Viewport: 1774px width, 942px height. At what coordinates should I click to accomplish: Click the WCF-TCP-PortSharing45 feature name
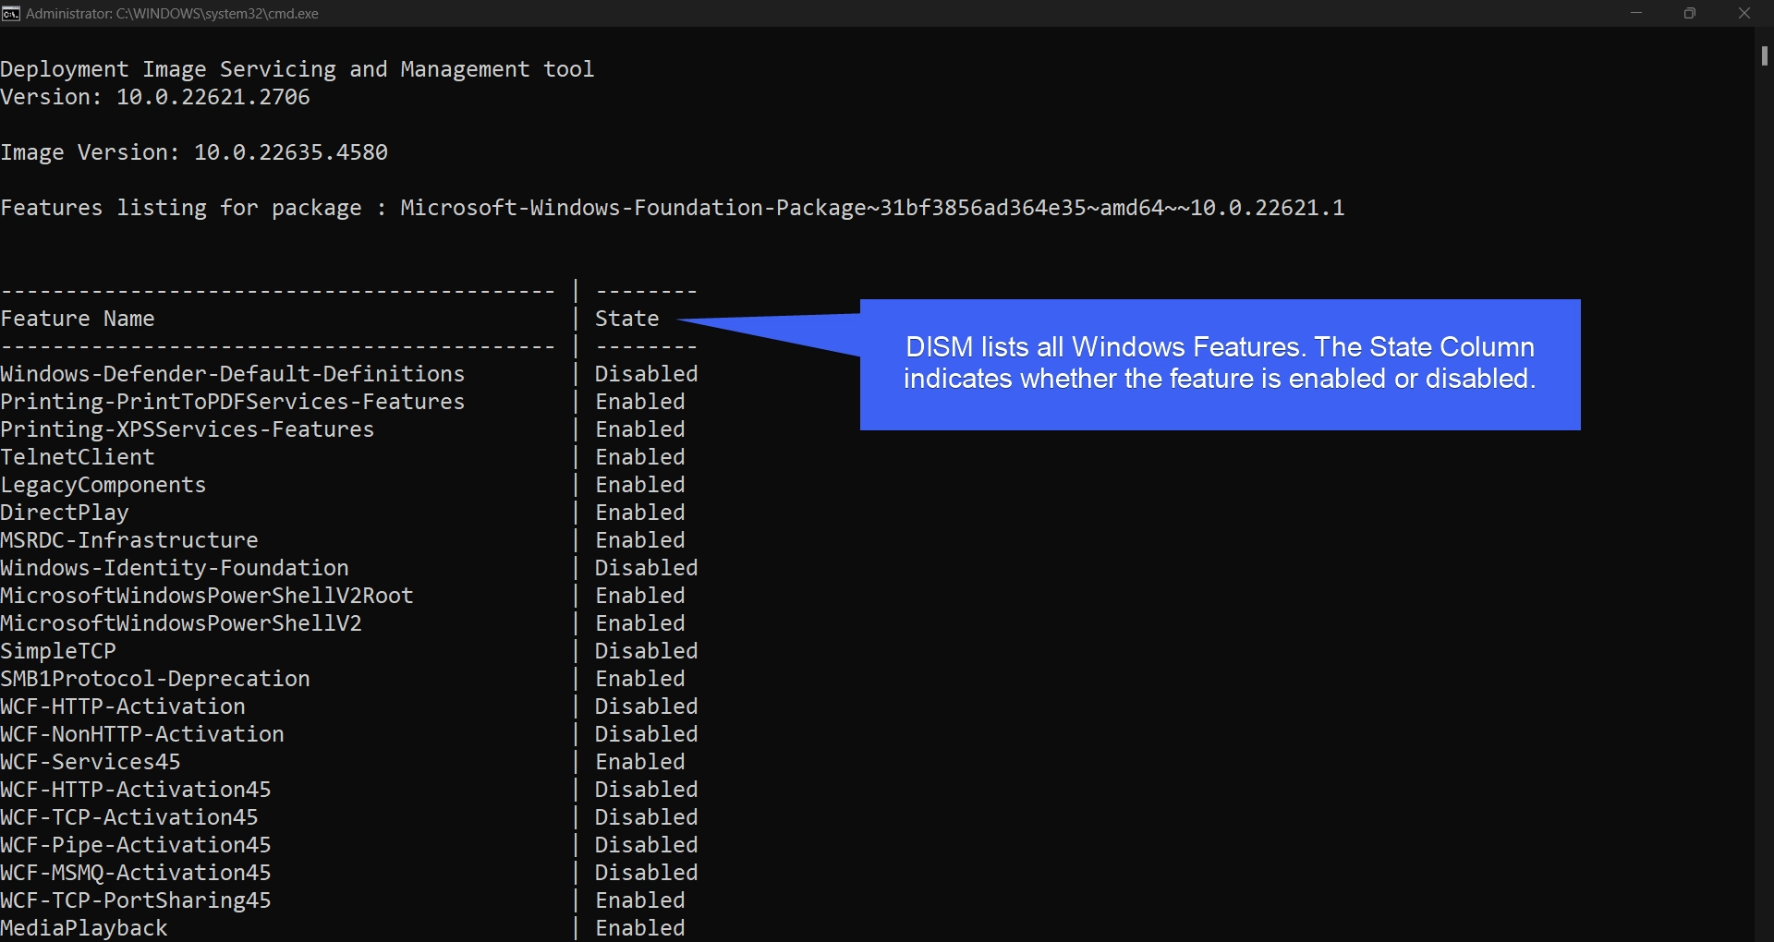tap(136, 900)
